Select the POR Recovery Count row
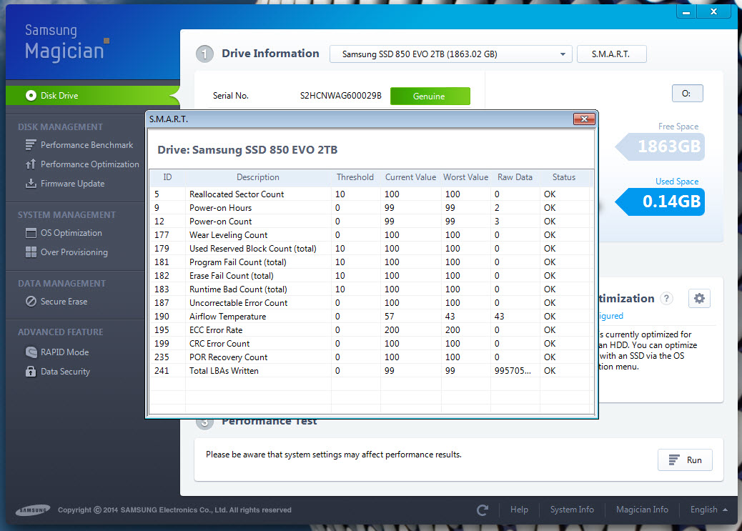Image resolution: width=742 pixels, height=531 pixels. [370, 357]
